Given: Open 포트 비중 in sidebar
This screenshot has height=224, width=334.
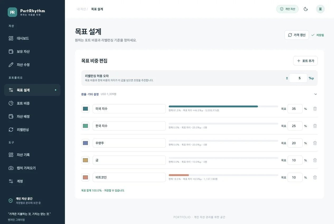Looking at the screenshot, I should click(32, 103).
